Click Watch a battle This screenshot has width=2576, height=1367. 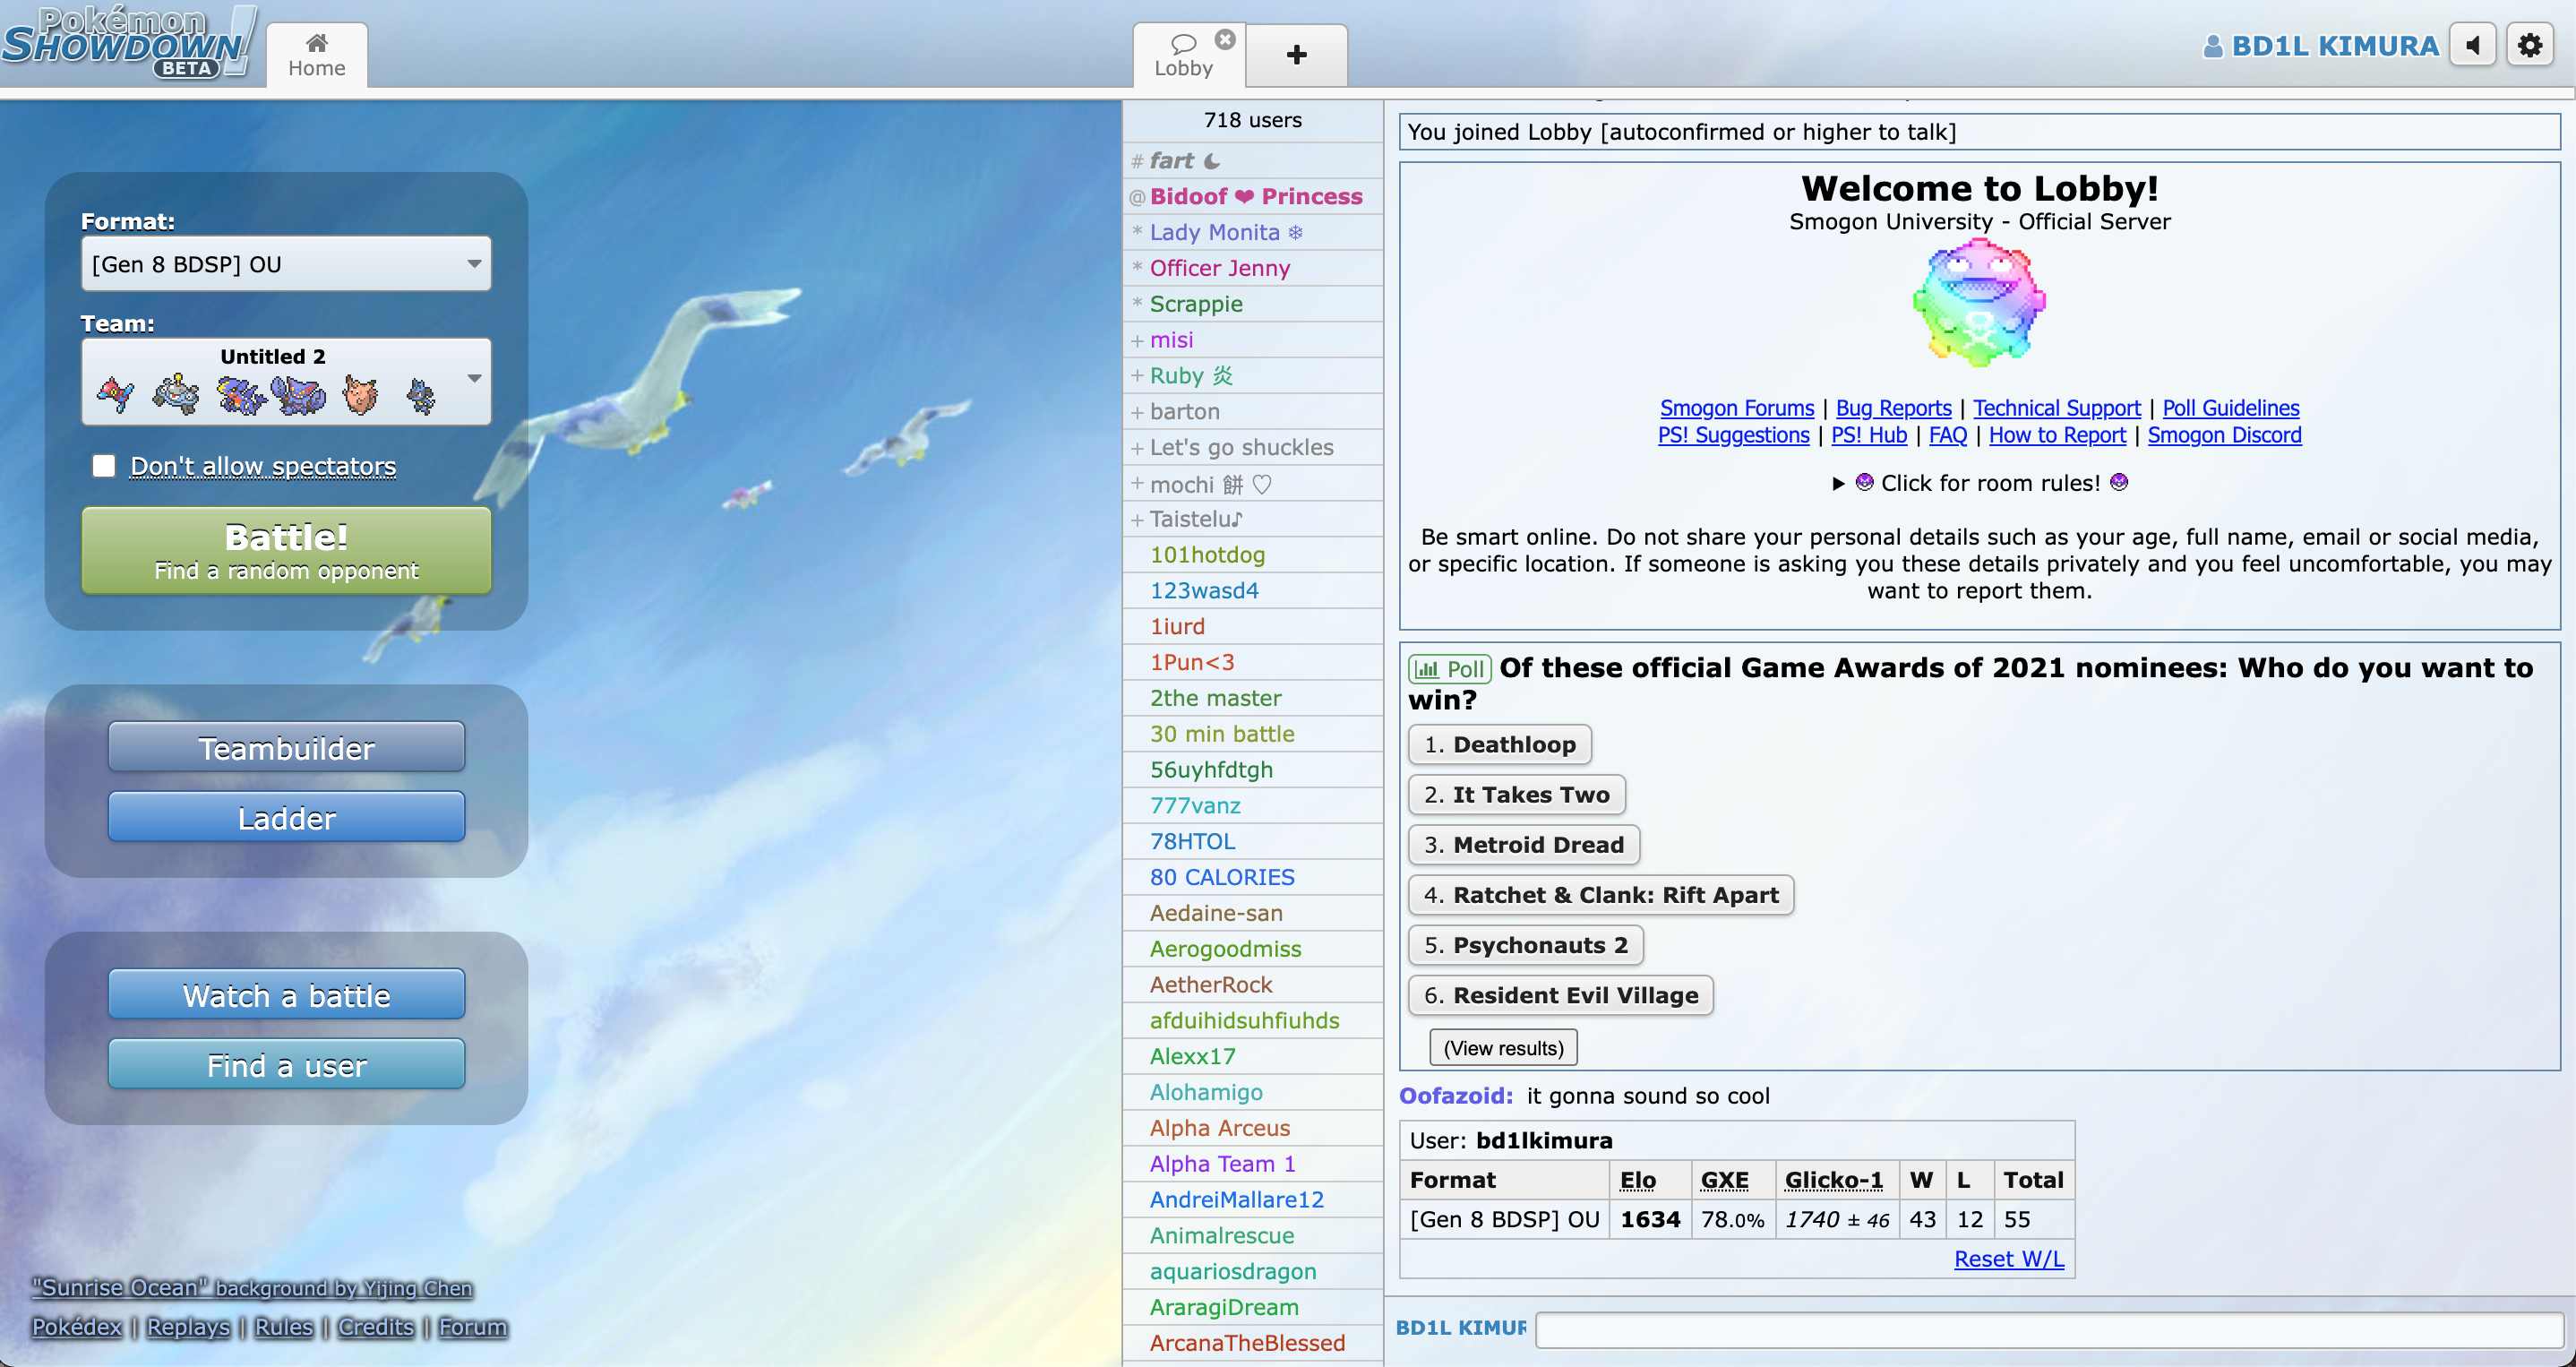click(x=286, y=995)
